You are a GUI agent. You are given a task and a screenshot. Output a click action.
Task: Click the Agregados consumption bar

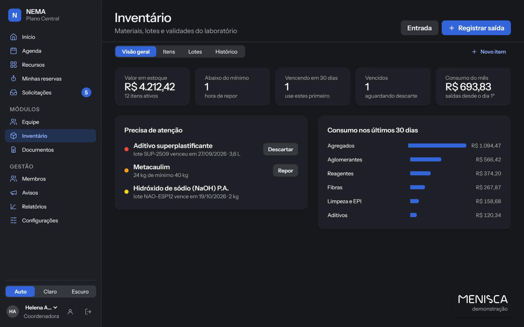click(x=437, y=145)
